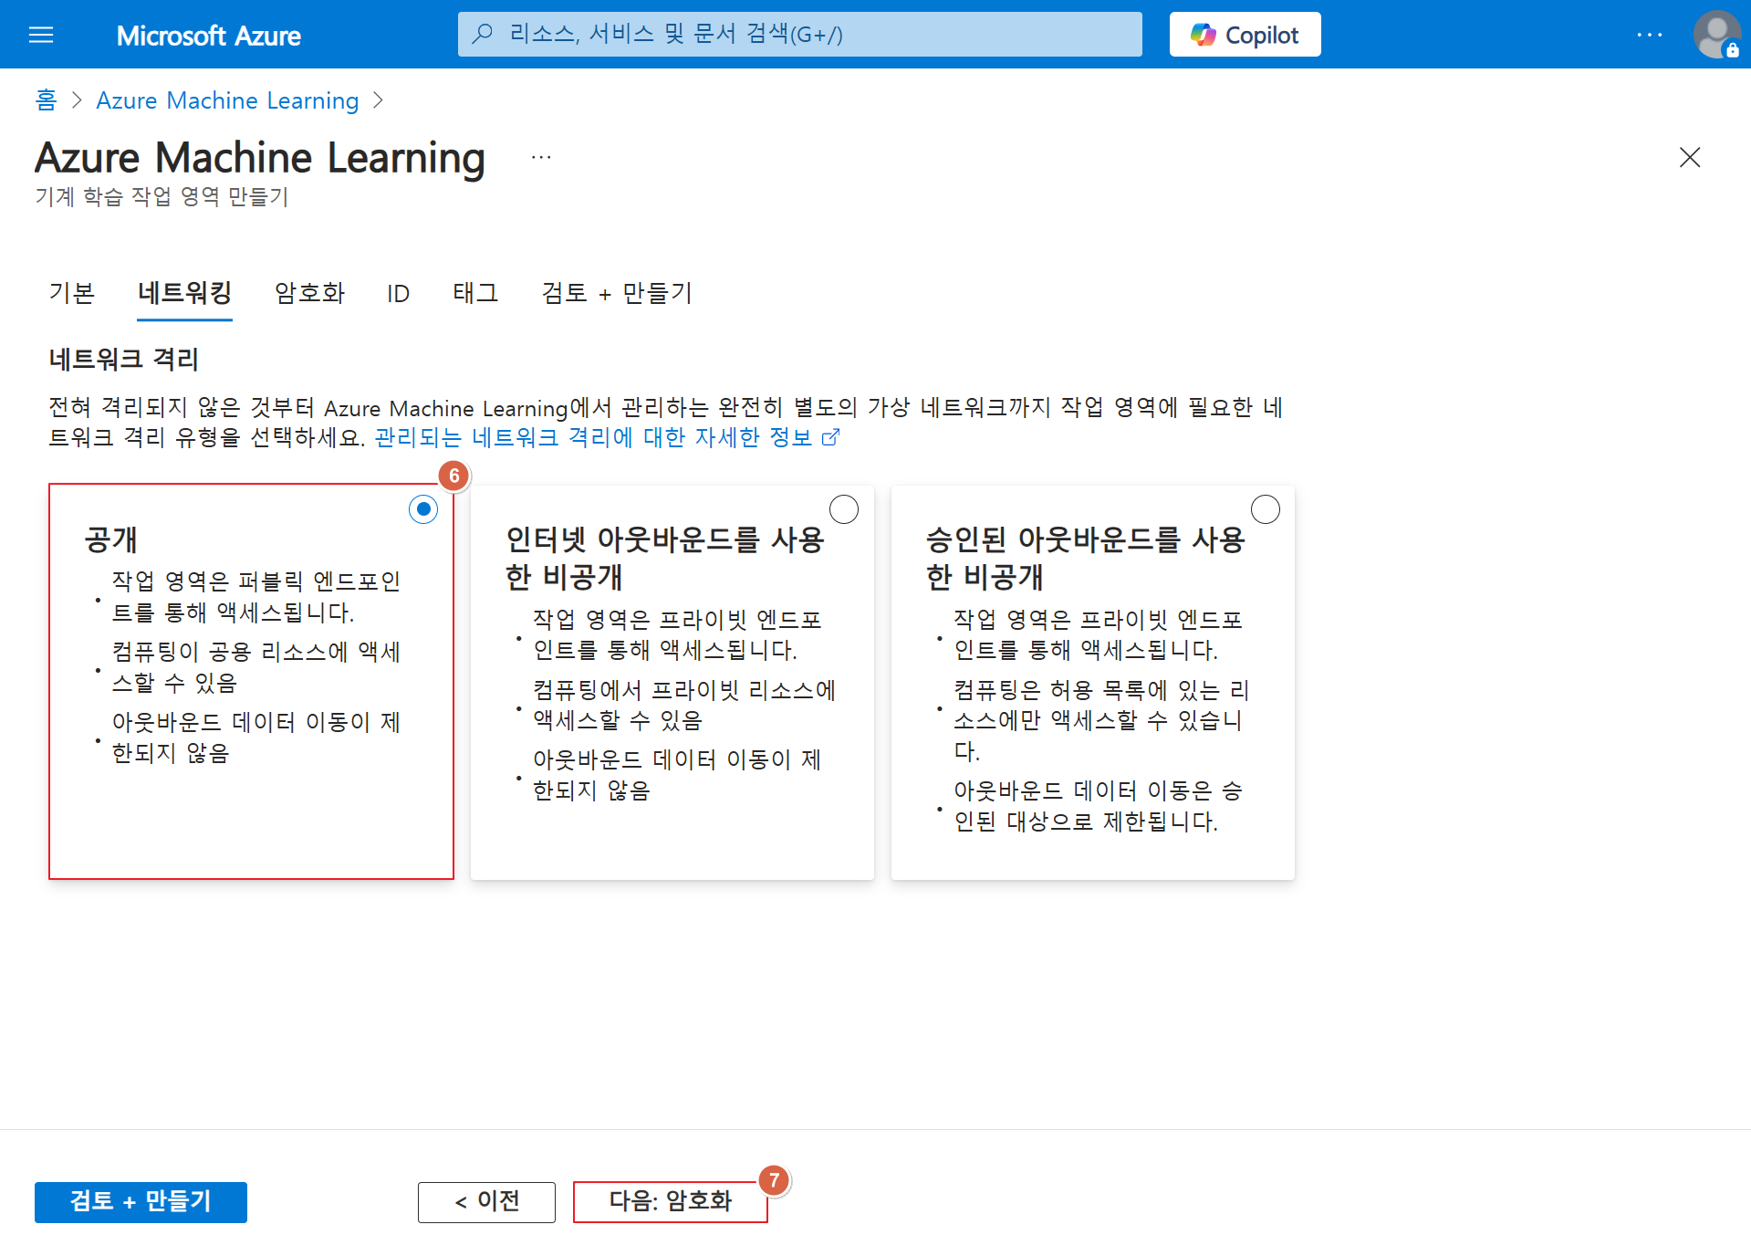
Task: Click the 기계 학습 작업 영역 만들기 subtitle
Action: click(162, 196)
